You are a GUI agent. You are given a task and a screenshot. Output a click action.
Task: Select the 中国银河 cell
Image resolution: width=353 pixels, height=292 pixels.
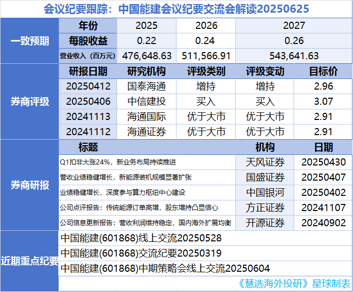(x=265, y=192)
